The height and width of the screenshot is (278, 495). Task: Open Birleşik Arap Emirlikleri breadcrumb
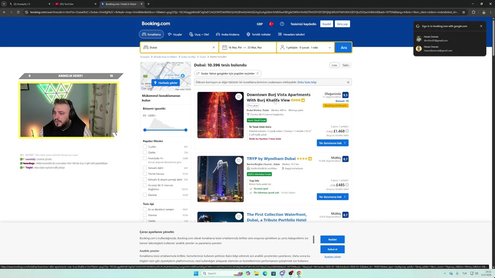coord(165,57)
